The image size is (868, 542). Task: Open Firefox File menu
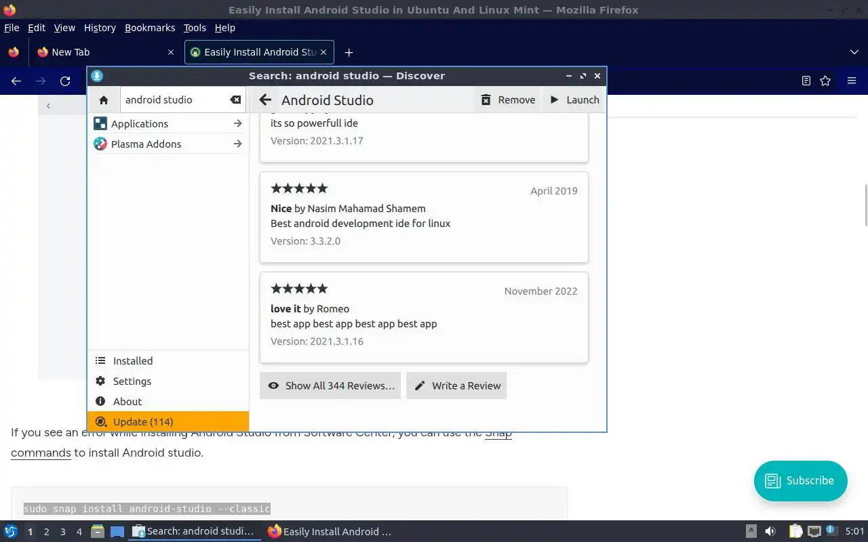(12, 28)
